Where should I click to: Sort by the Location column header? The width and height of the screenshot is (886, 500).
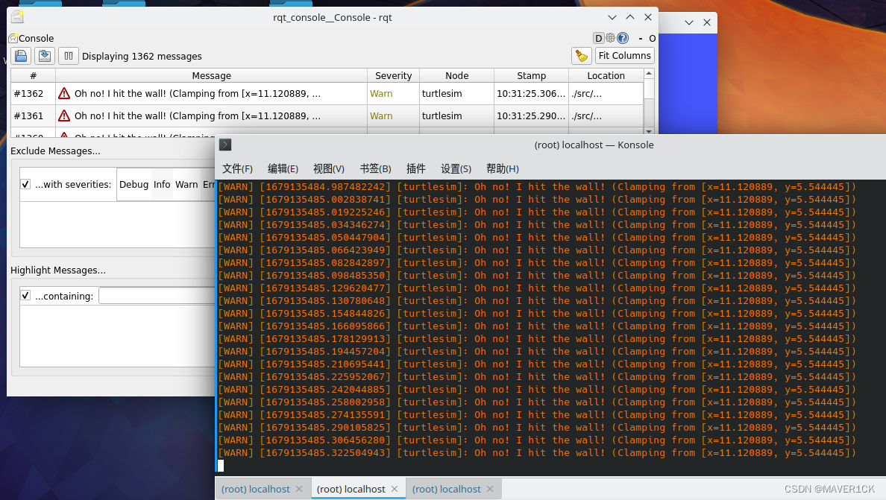click(x=606, y=75)
